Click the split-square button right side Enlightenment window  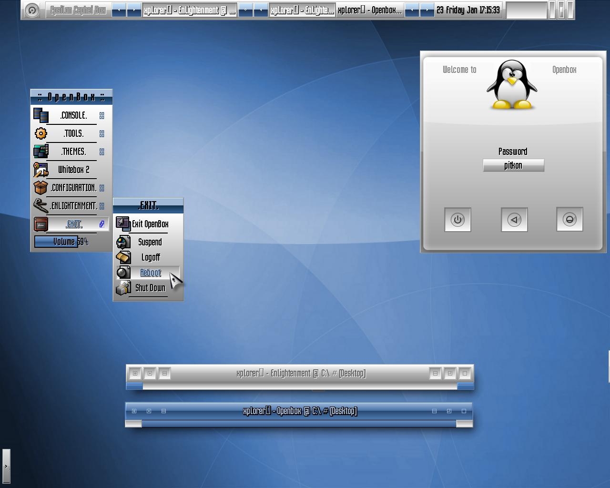click(x=435, y=373)
